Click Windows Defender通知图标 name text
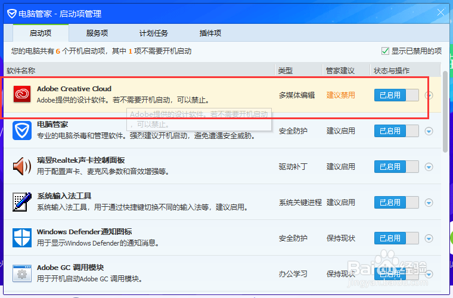 pyautogui.click(x=85, y=232)
